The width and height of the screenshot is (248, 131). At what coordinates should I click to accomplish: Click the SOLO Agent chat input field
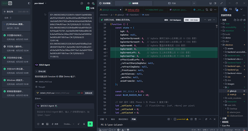pos(64,114)
